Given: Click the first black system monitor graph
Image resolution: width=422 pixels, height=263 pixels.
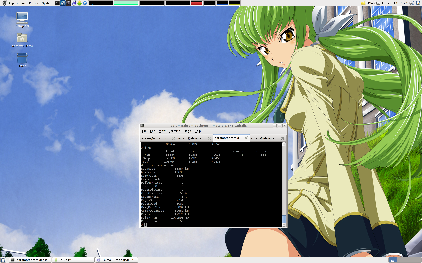Looking at the screenshot, I should point(101,3).
